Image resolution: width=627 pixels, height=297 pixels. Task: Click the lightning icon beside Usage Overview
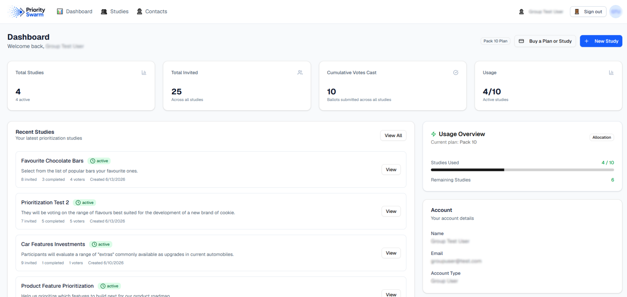434,134
